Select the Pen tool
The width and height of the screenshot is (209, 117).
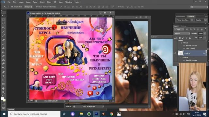point(3,72)
